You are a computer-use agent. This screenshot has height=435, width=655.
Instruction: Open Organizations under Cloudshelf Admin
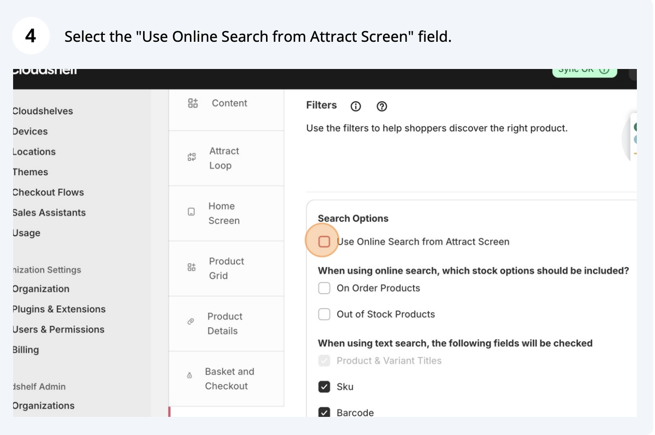pos(44,406)
